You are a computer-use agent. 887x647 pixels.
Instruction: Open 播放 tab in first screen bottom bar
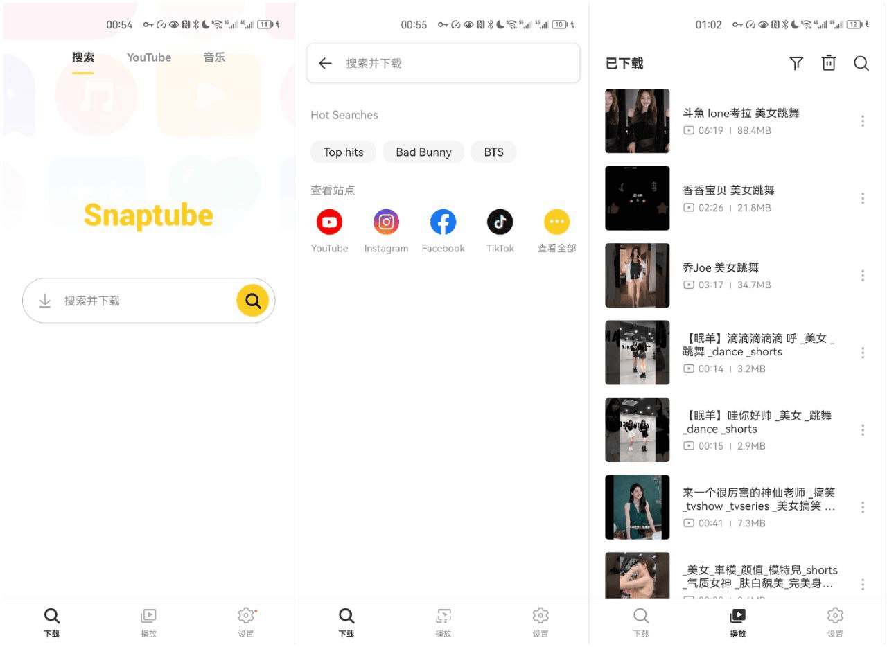coord(148,623)
